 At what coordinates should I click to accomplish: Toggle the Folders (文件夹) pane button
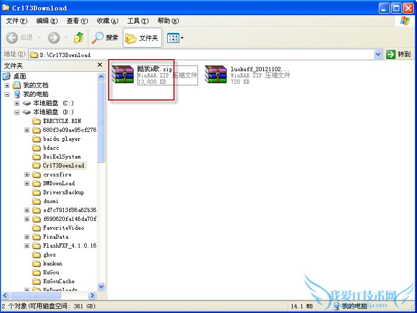(x=142, y=38)
